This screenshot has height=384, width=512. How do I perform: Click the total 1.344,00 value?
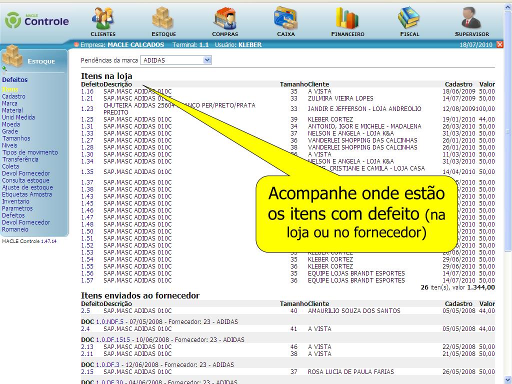(x=481, y=287)
